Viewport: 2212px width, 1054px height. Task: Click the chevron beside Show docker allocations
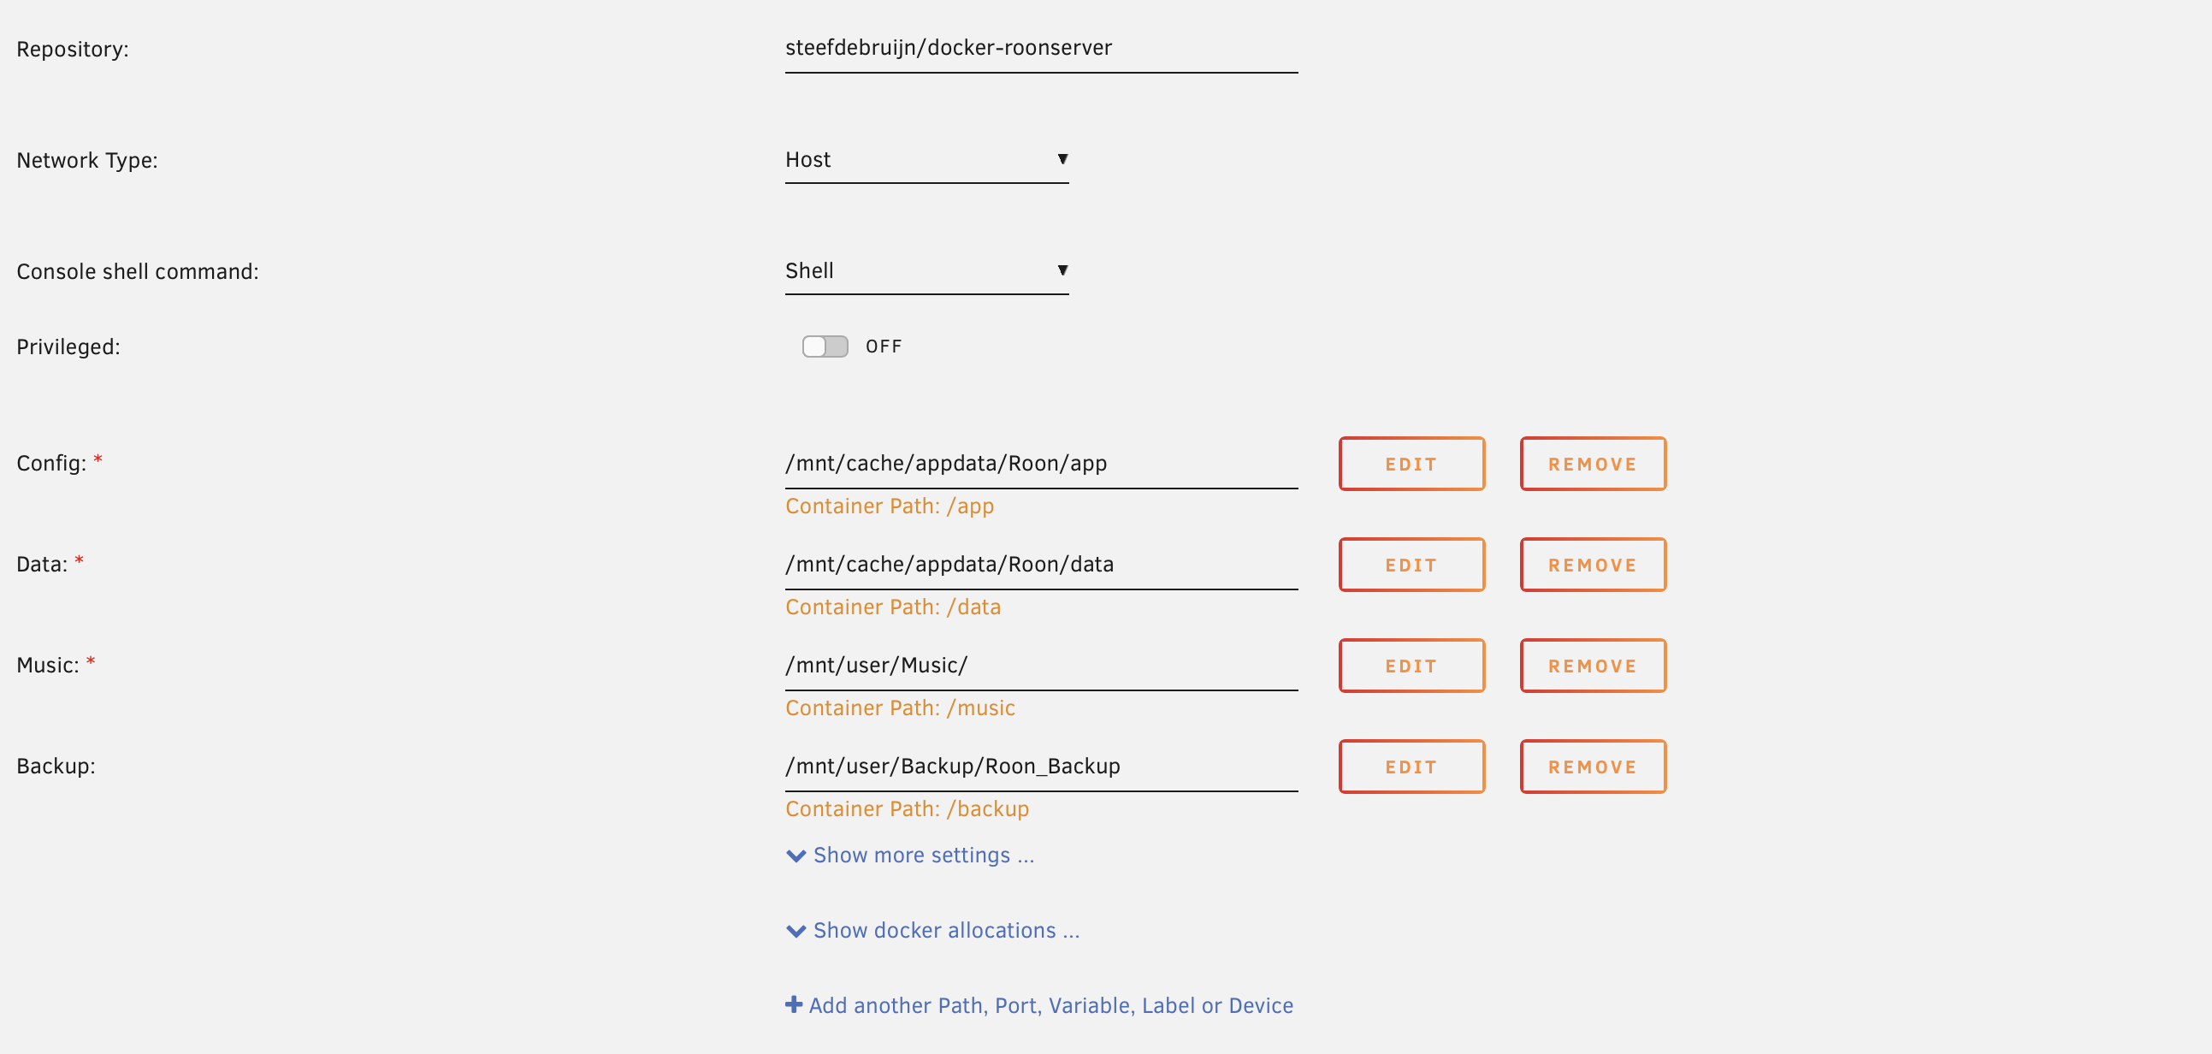coord(796,931)
